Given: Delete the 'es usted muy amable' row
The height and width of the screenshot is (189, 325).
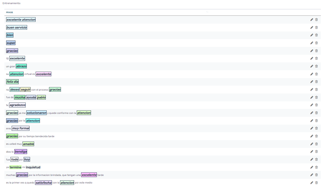Looking at the screenshot, I should [317, 144].
